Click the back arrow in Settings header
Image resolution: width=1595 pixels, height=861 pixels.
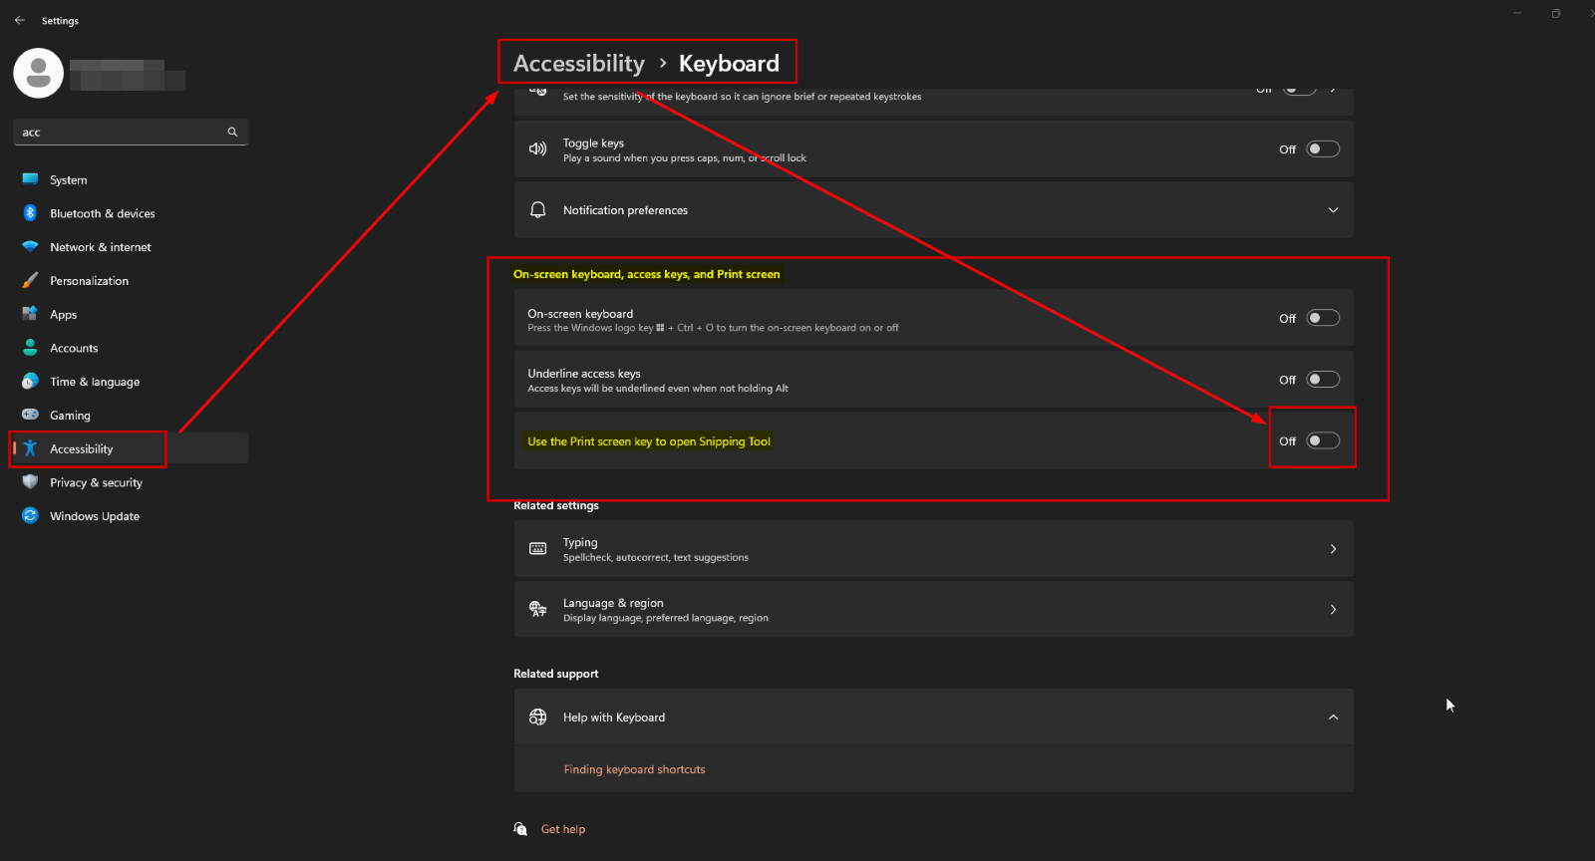(20, 20)
